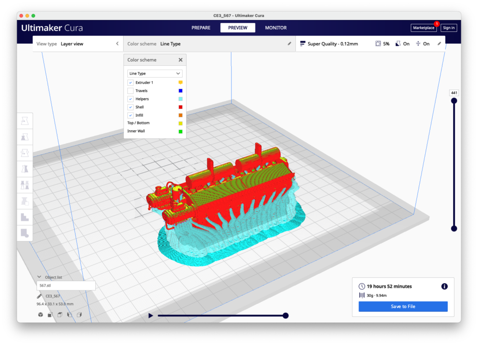The image size is (478, 345).
Task: Select 567.stl in the Object list
Action: 66,286
